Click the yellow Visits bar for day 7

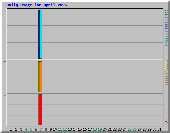pyautogui.click(x=39, y=76)
